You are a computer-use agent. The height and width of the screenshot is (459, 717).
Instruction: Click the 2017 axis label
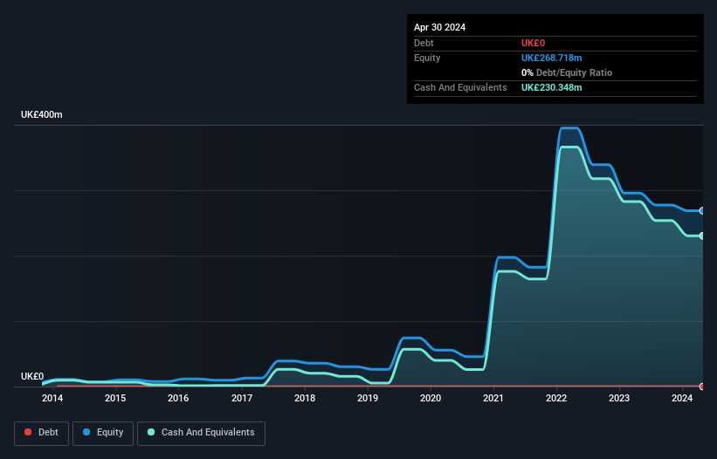[x=241, y=398]
